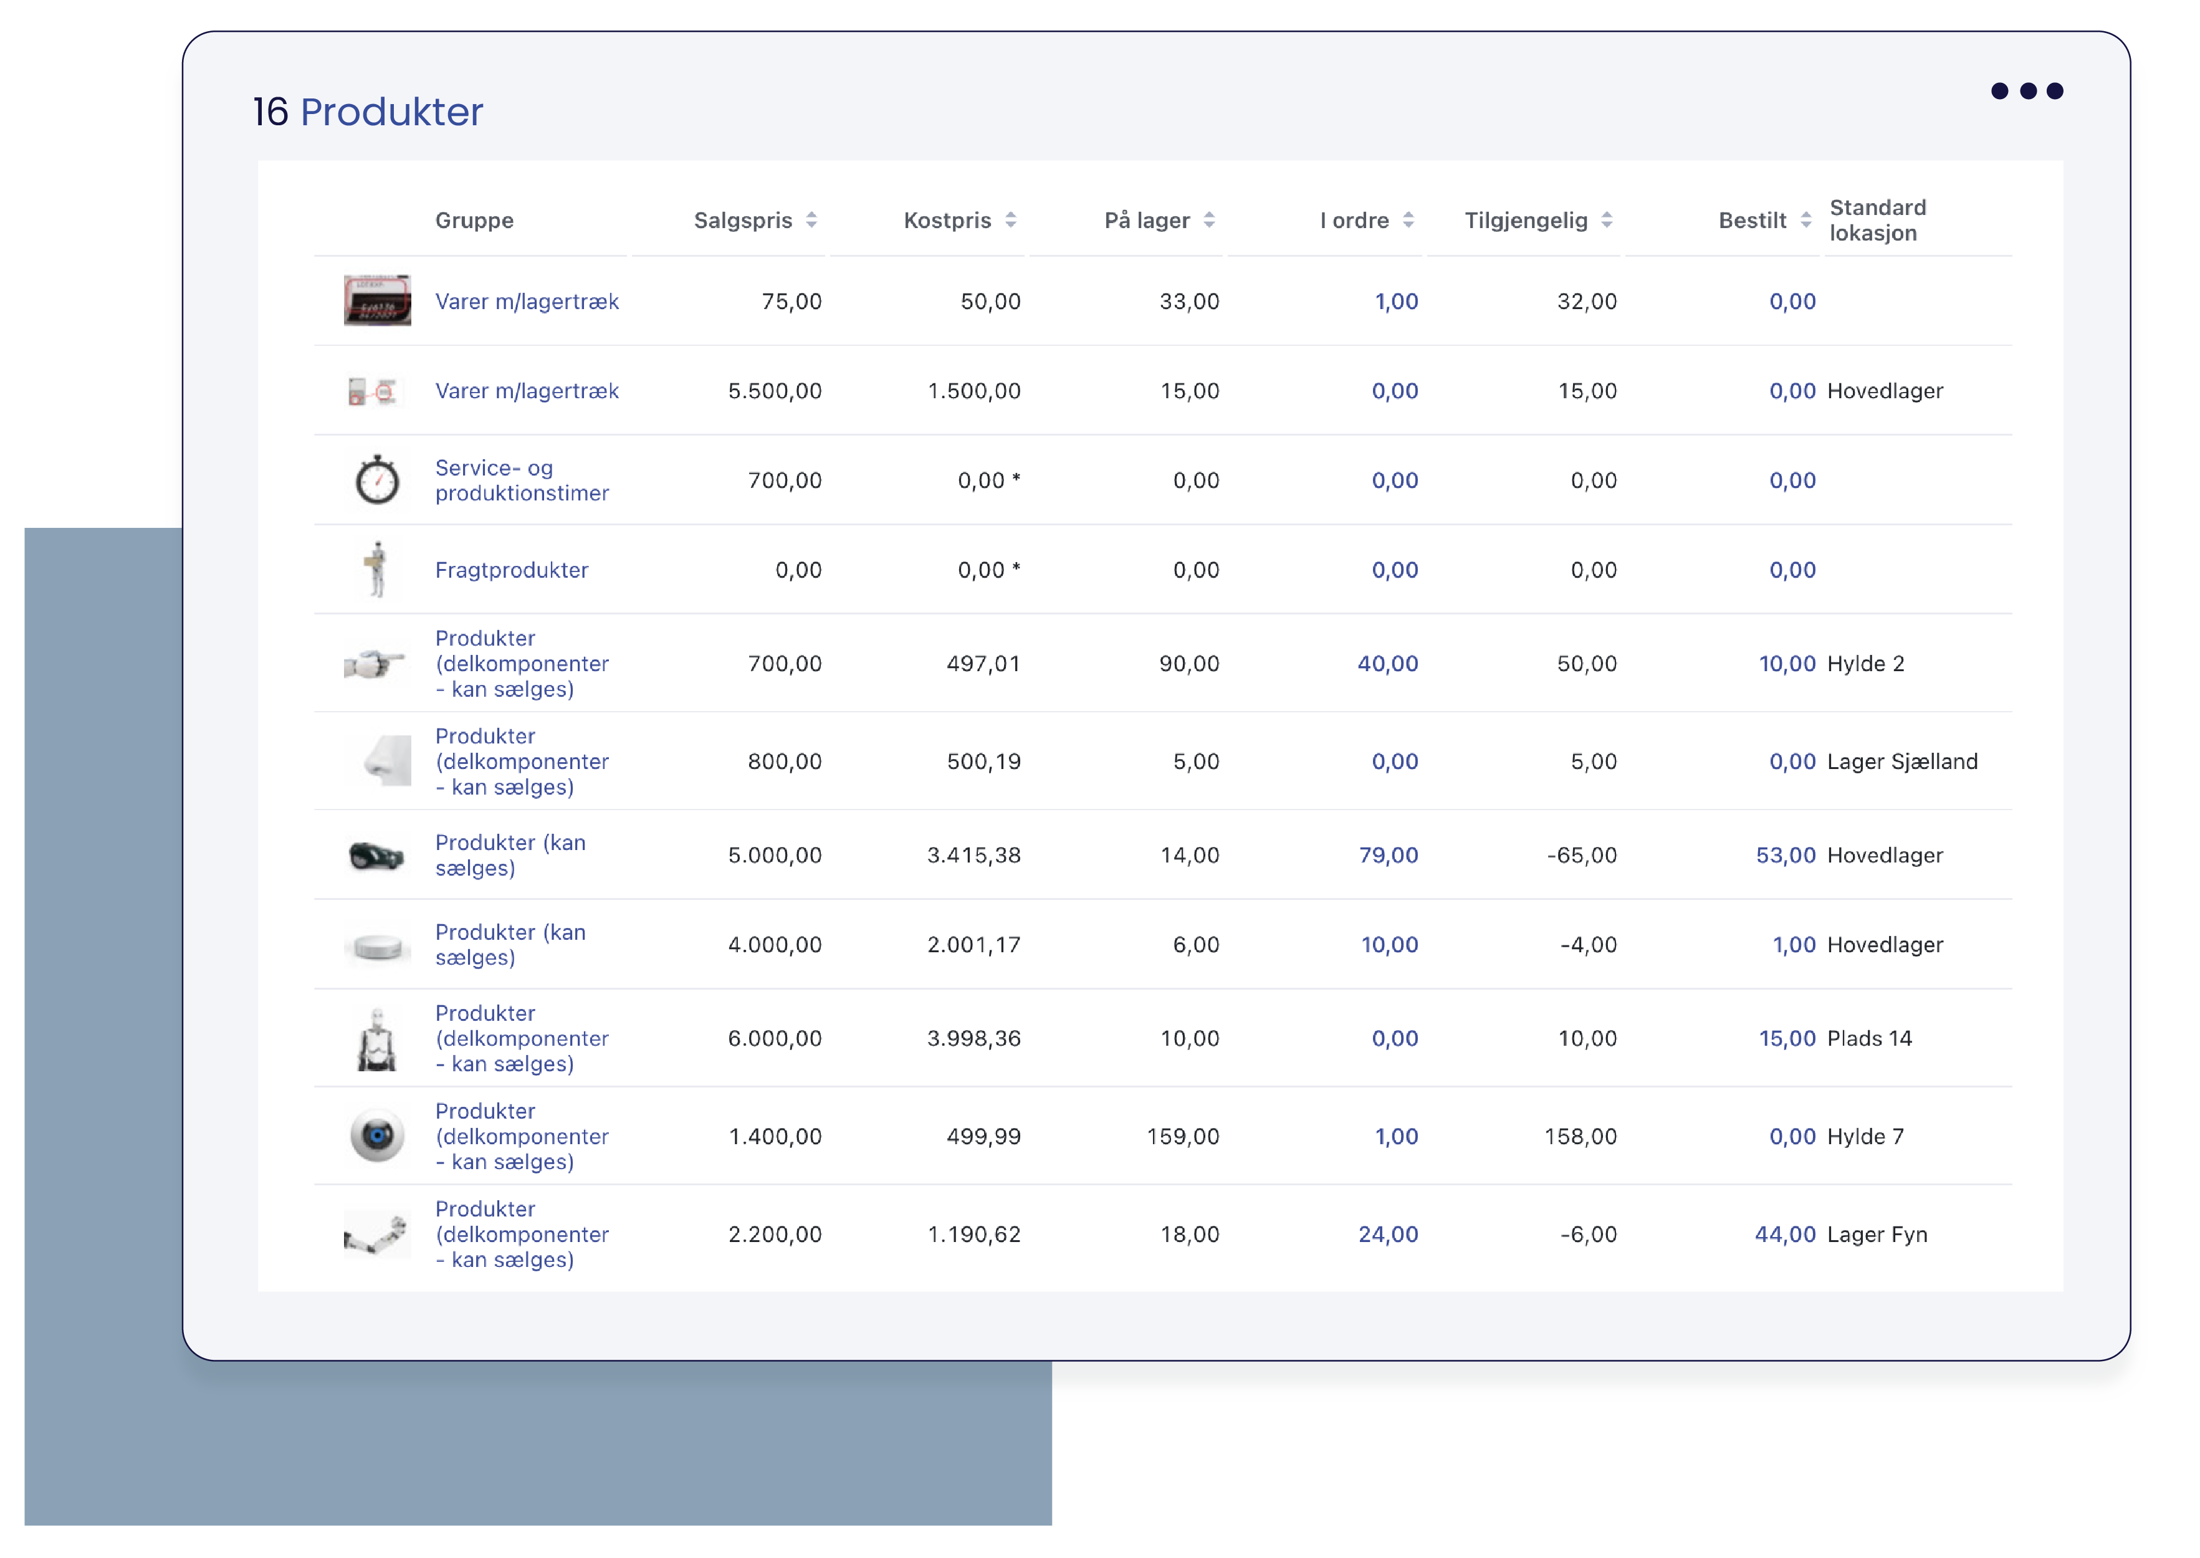Open Service- og produktionstimer group
Viewport: 2200px width, 1558px height.
tap(521, 480)
